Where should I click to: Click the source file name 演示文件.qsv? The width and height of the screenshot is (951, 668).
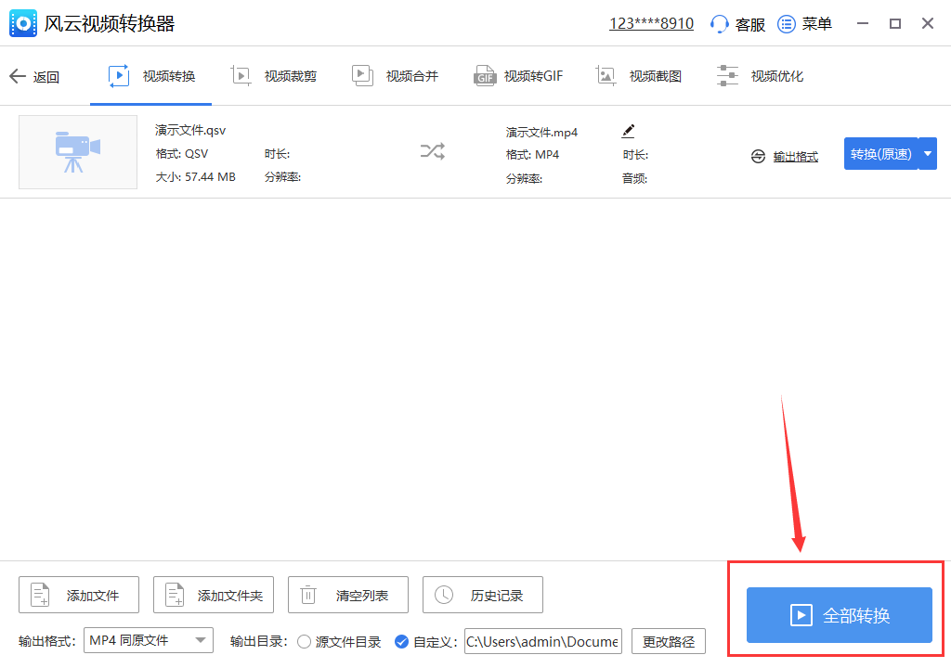click(190, 130)
